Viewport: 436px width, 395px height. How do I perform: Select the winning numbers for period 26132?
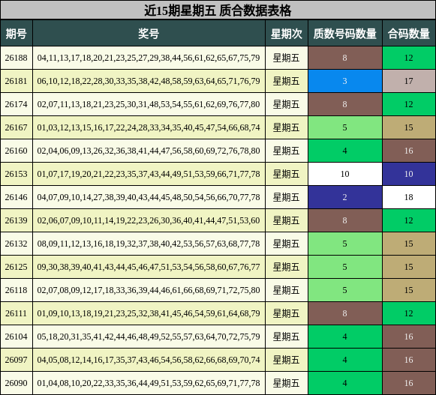pyautogui.click(x=149, y=244)
